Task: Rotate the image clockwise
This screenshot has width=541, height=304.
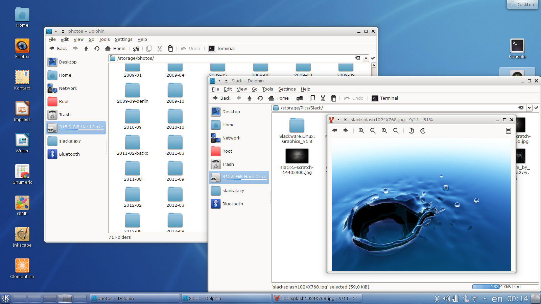Action: click(423, 131)
